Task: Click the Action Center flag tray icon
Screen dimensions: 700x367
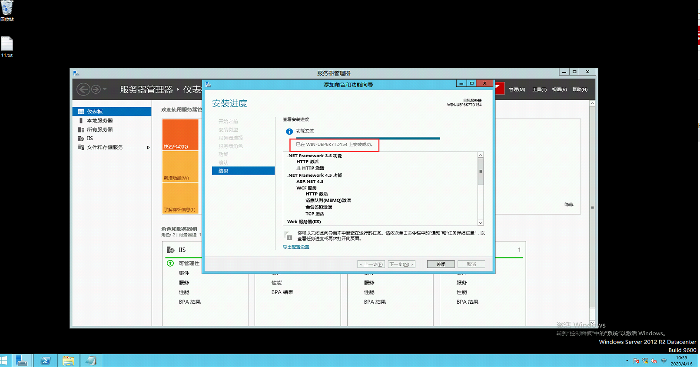Action: pos(636,361)
